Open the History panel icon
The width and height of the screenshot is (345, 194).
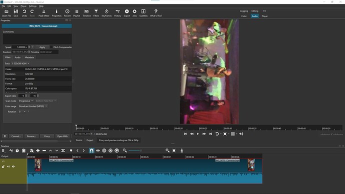tap(117, 13)
